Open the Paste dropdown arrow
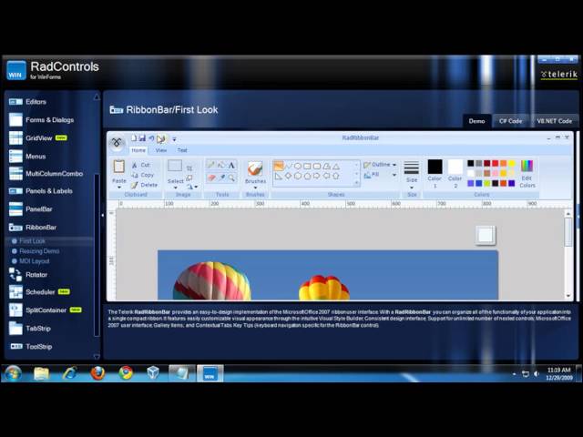 tap(119, 187)
